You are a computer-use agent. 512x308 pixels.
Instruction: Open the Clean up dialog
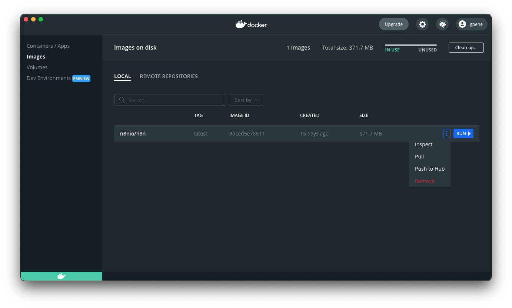coord(466,47)
